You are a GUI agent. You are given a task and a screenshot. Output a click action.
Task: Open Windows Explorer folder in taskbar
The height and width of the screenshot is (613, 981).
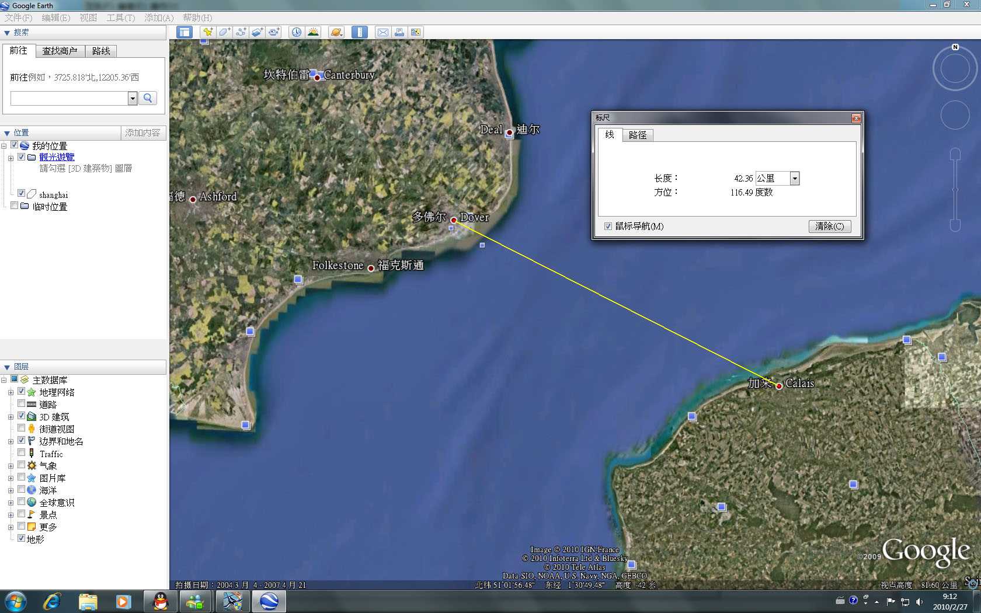[x=88, y=601]
